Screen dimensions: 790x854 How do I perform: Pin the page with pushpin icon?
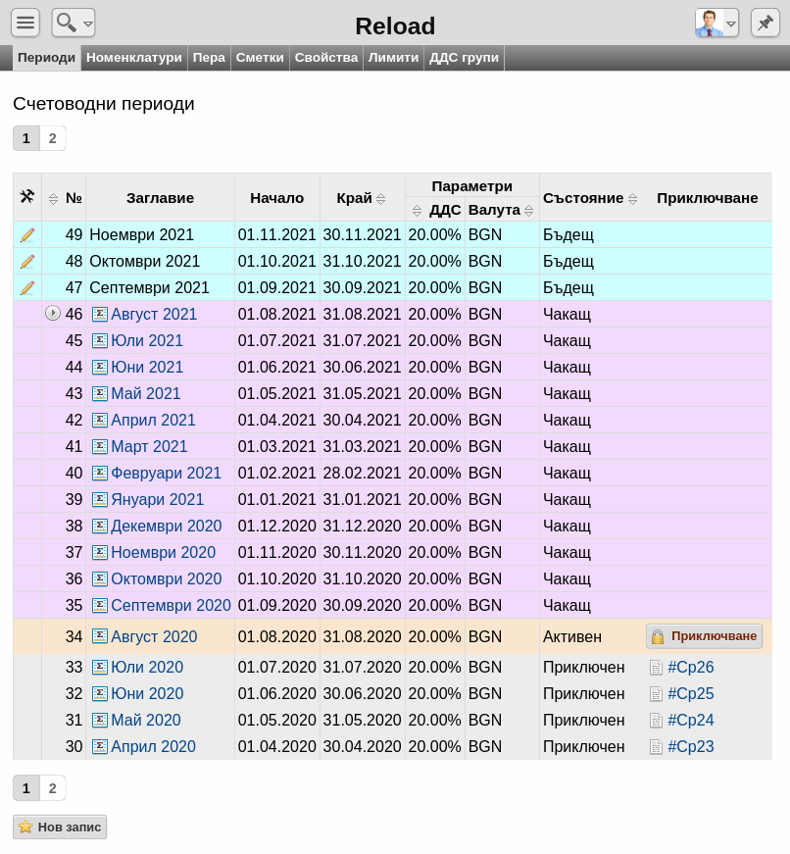(765, 23)
